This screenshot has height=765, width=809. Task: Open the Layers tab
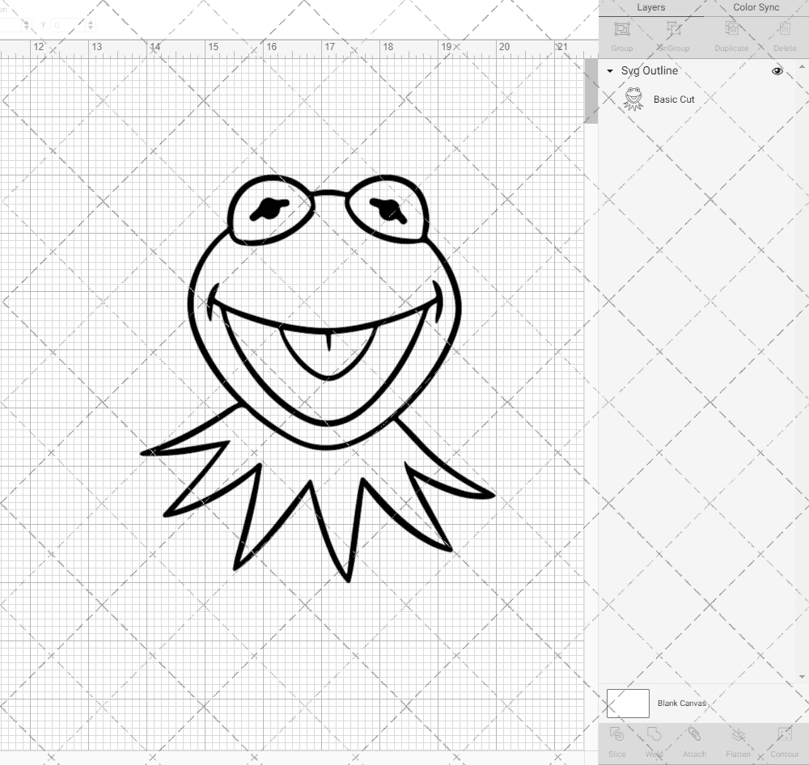click(650, 7)
